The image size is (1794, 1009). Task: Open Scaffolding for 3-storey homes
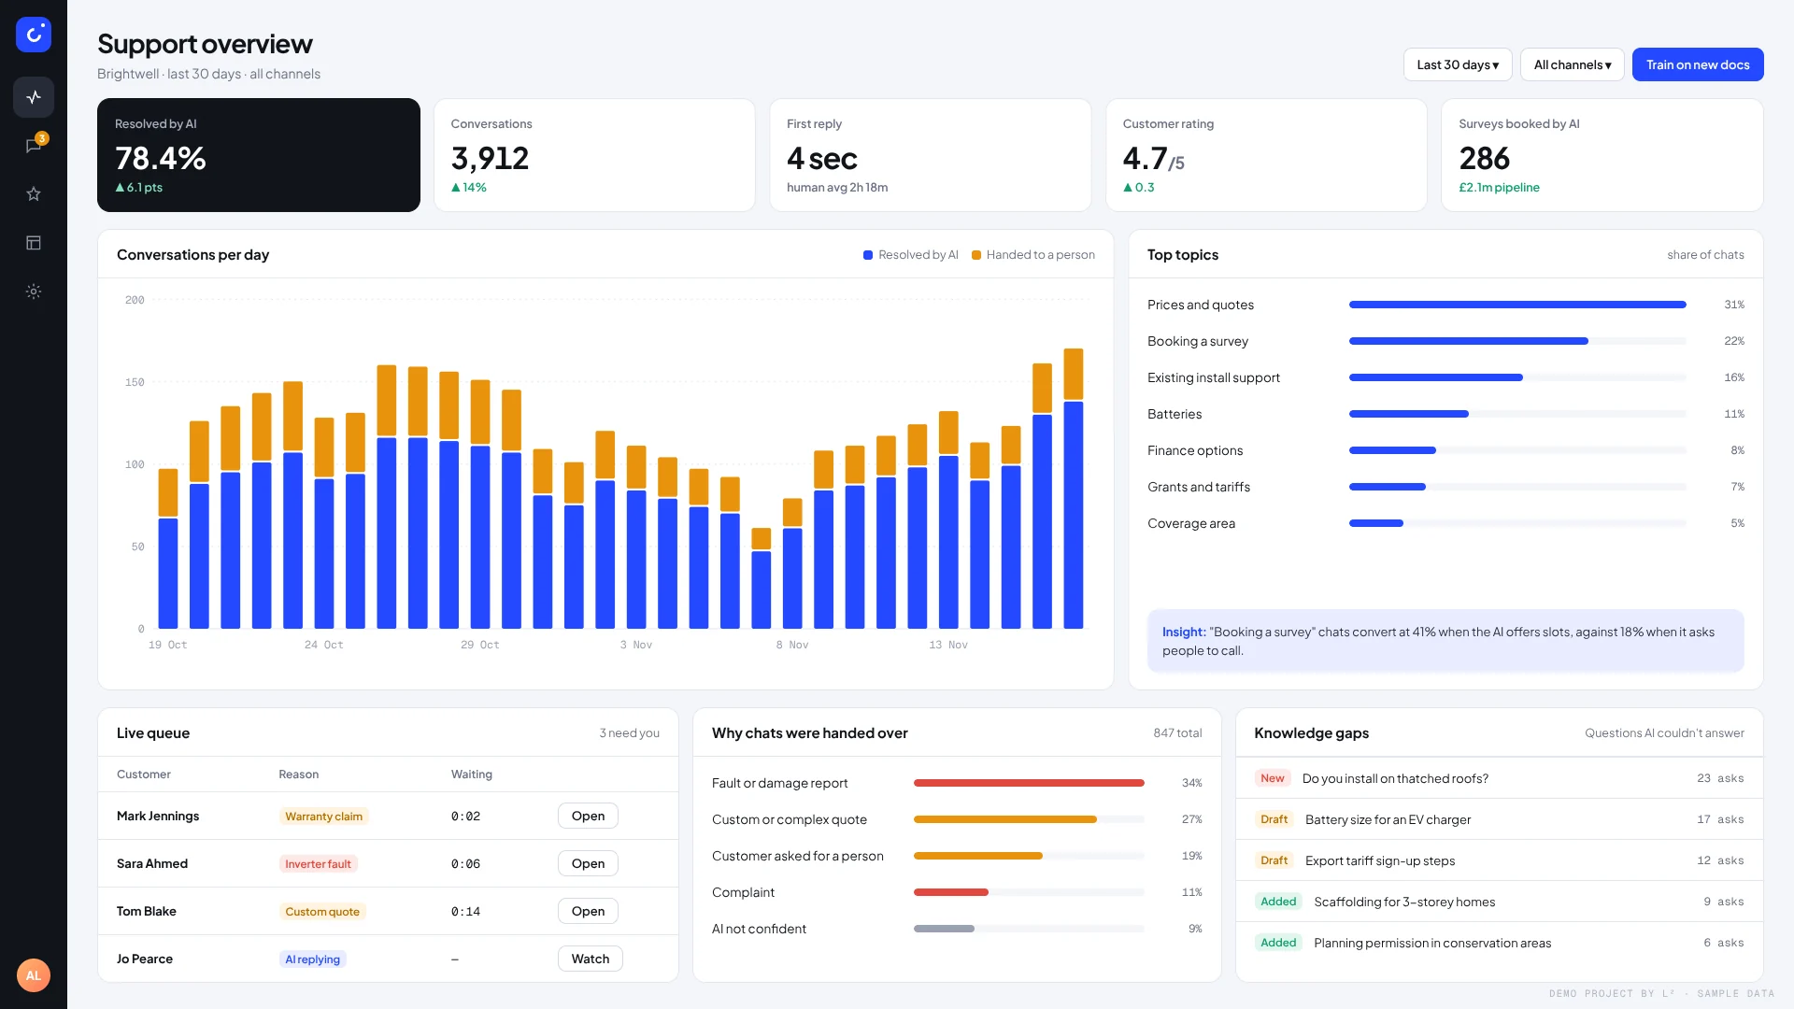(1499, 902)
